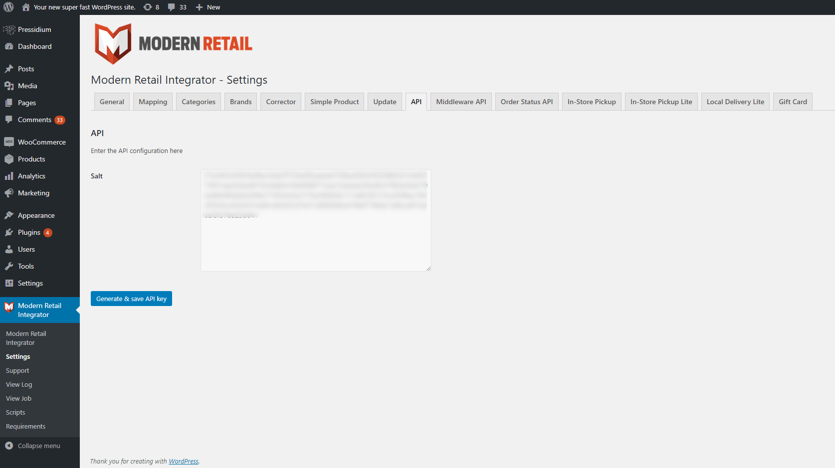Click the plus icon next to New

(199, 7)
